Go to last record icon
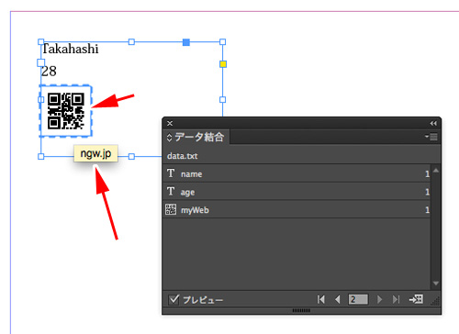This screenshot has height=334, width=459. pos(396,299)
